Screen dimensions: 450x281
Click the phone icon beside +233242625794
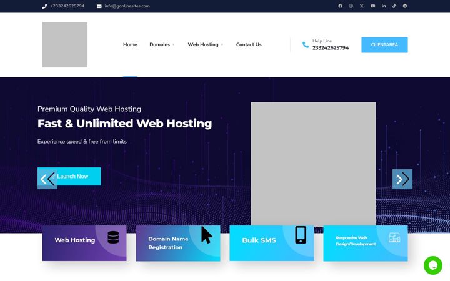pos(44,6)
